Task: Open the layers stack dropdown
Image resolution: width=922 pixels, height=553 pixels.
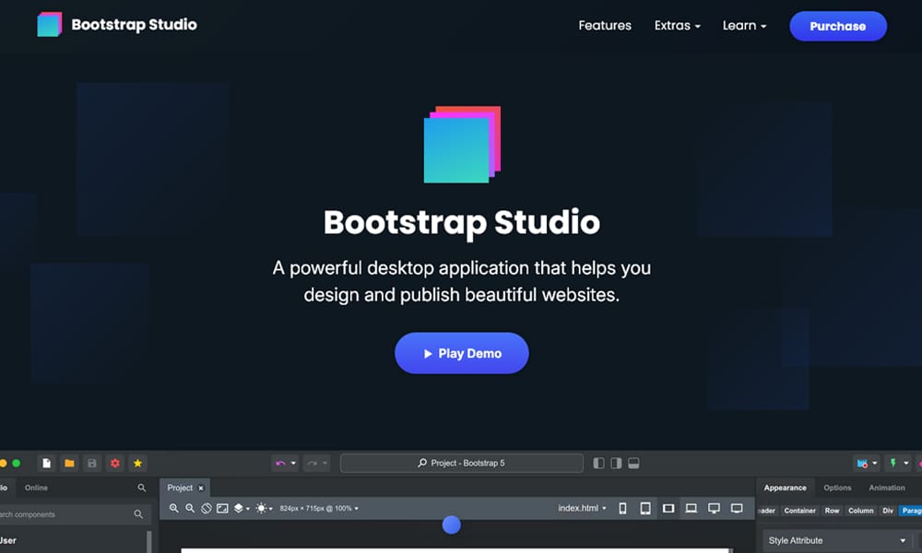Action: coord(241,509)
